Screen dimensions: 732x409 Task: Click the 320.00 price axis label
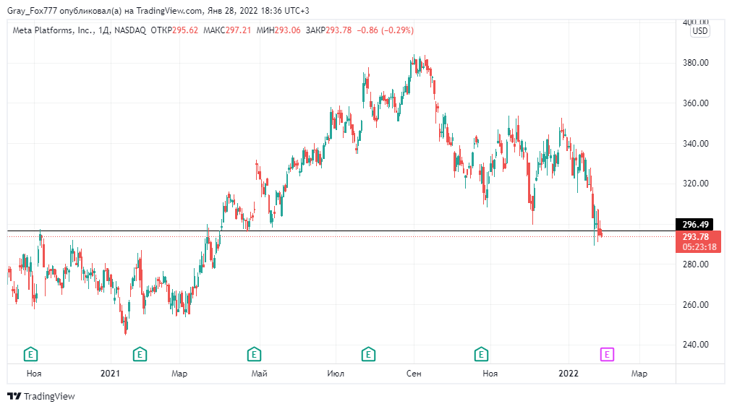(696, 184)
